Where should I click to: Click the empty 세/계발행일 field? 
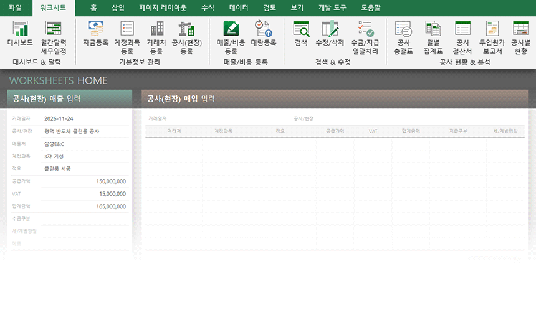click(84, 231)
